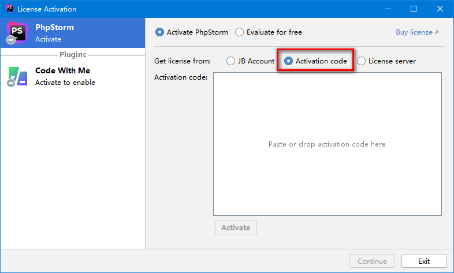454x273 pixels.
Task: Click the PhpStorm icon in the title bar
Action: (x=9, y=9)
